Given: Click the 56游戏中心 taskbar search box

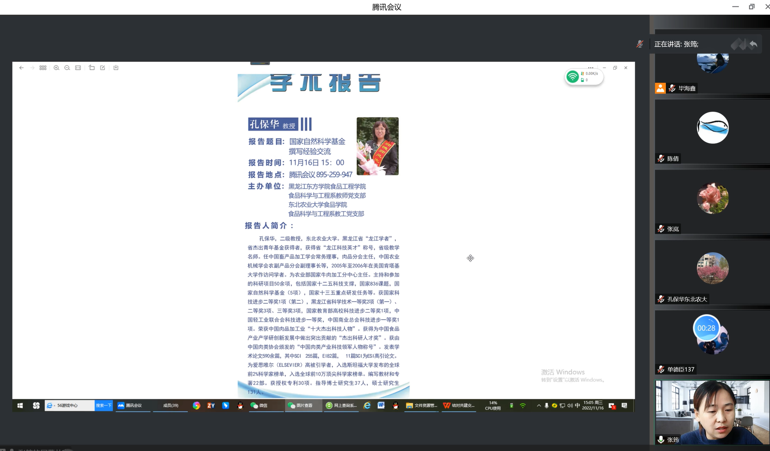Looking at the screenshot, I should point(70,406).
